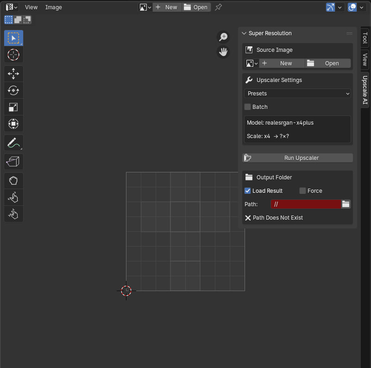Viewport: 371px width, 368px height.
Task: Open the gizmo options dropdown arrow
Action: 340,7
